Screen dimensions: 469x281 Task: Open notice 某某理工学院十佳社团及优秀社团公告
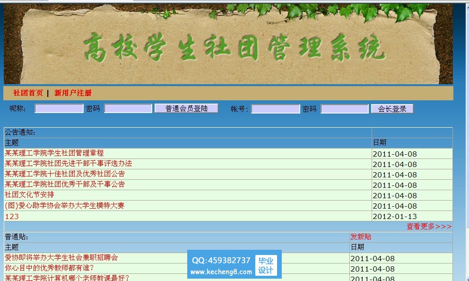(x=65, y=174)
